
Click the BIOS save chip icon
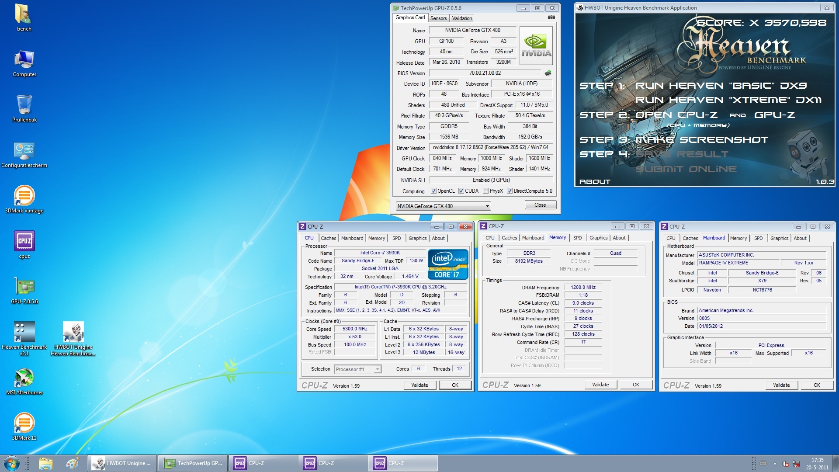coord(548,73)
